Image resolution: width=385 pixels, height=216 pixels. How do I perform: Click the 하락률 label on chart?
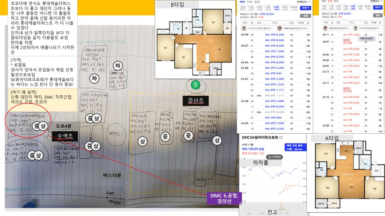point(261,163)
